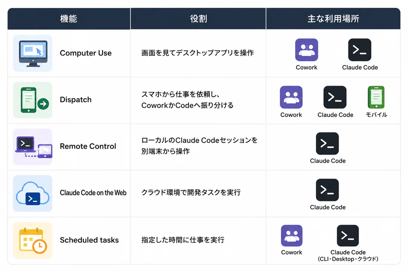The image size is (408, 272).
Task: Click the Scheduled tasks feature name
Action: (x=89, y=240)
